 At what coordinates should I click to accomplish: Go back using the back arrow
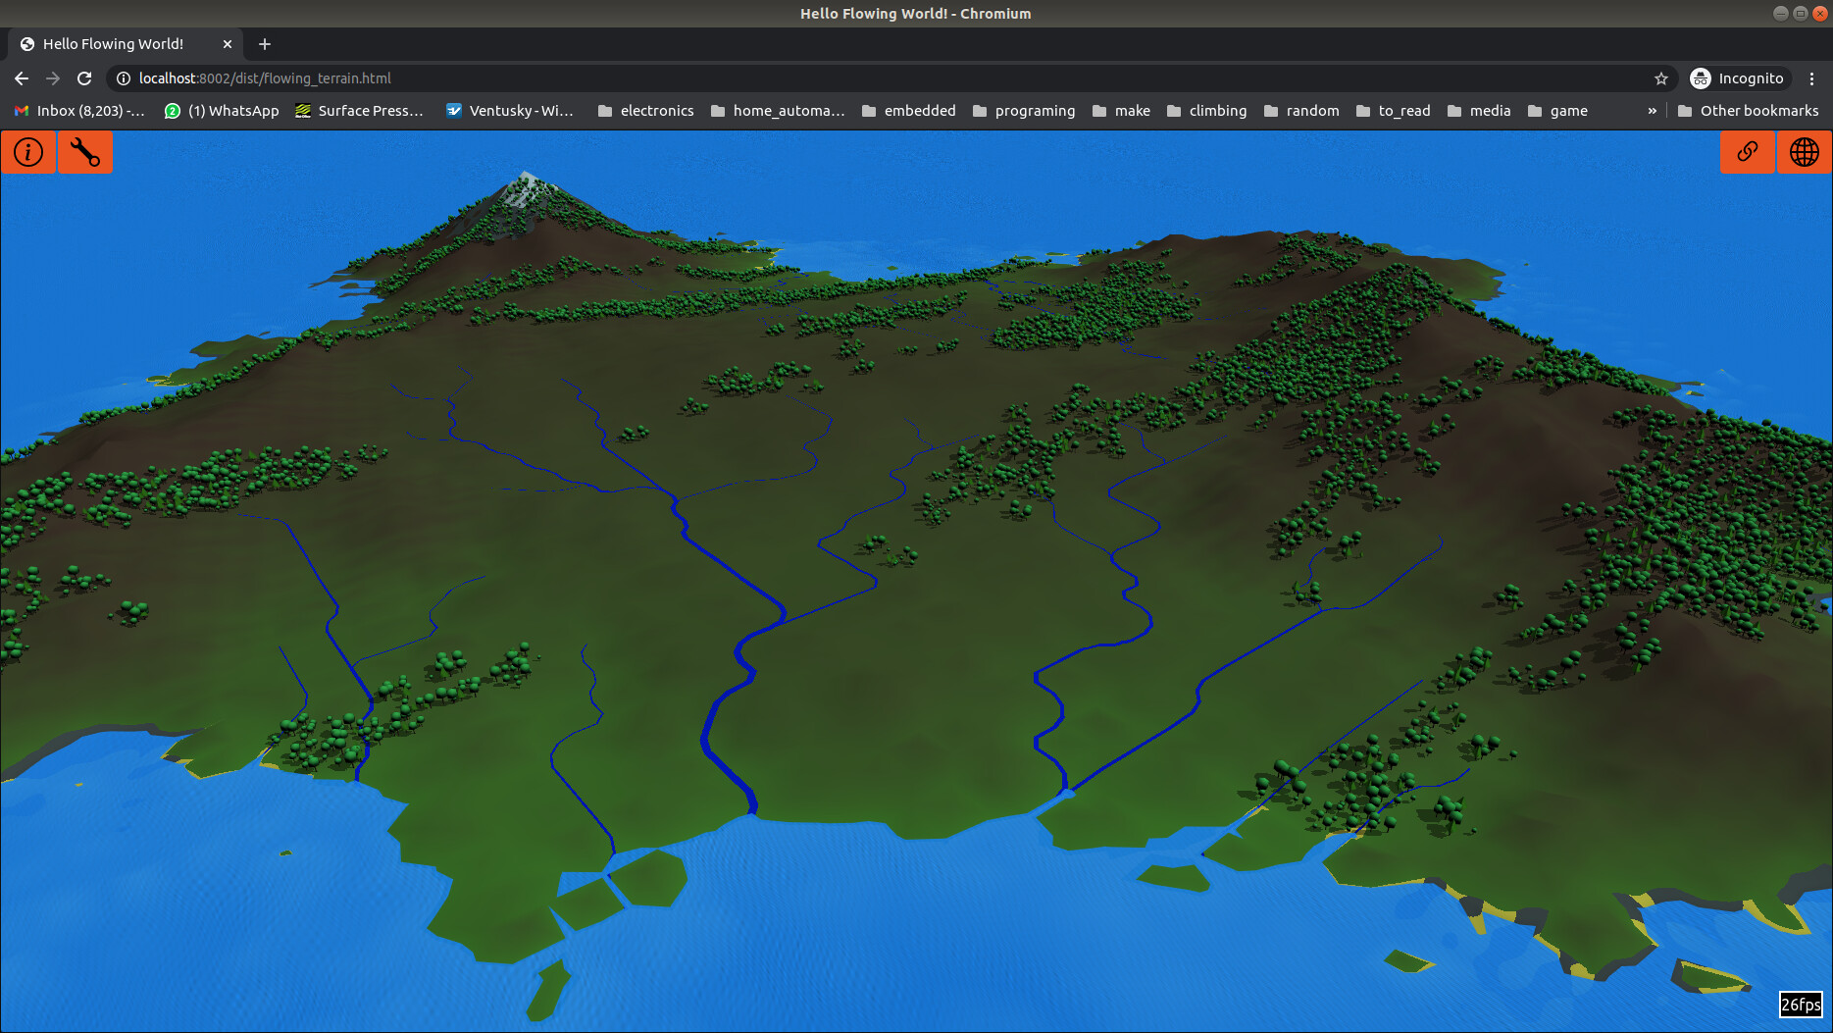point(22,78)
